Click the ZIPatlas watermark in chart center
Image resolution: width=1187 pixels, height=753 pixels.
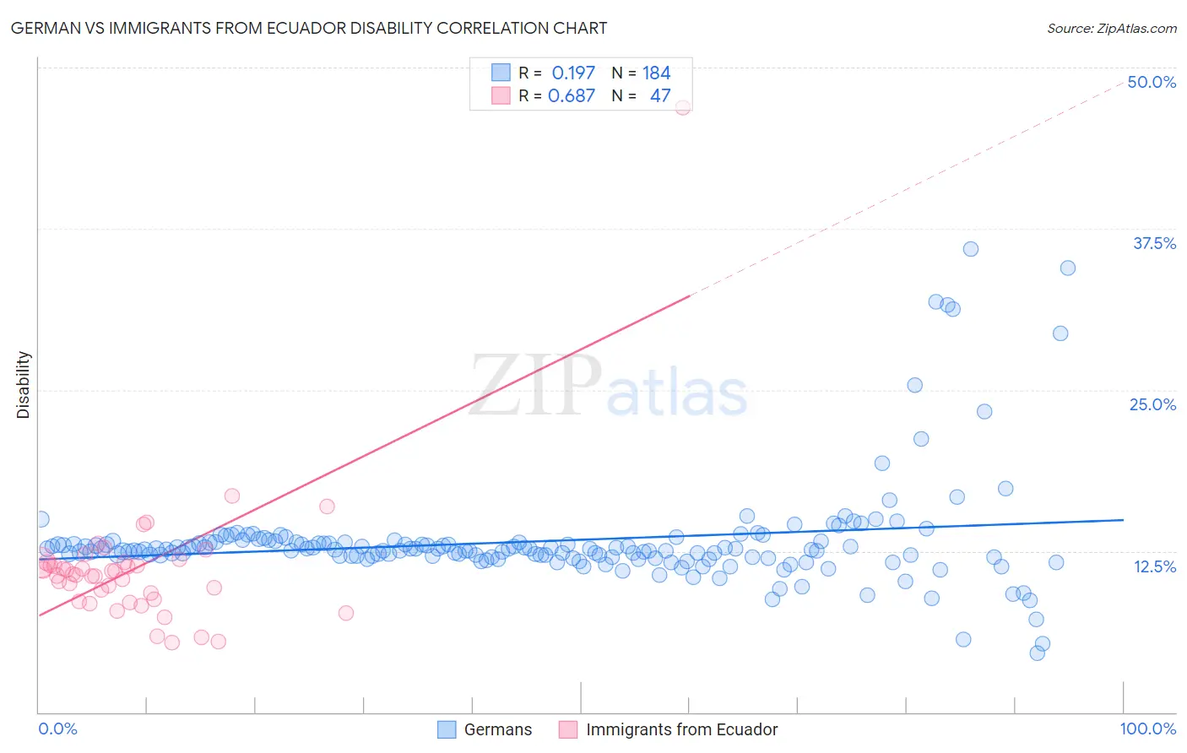[608, 386]
